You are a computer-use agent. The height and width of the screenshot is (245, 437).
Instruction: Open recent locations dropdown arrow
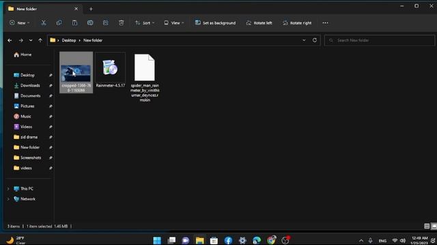tap(31, 40)
